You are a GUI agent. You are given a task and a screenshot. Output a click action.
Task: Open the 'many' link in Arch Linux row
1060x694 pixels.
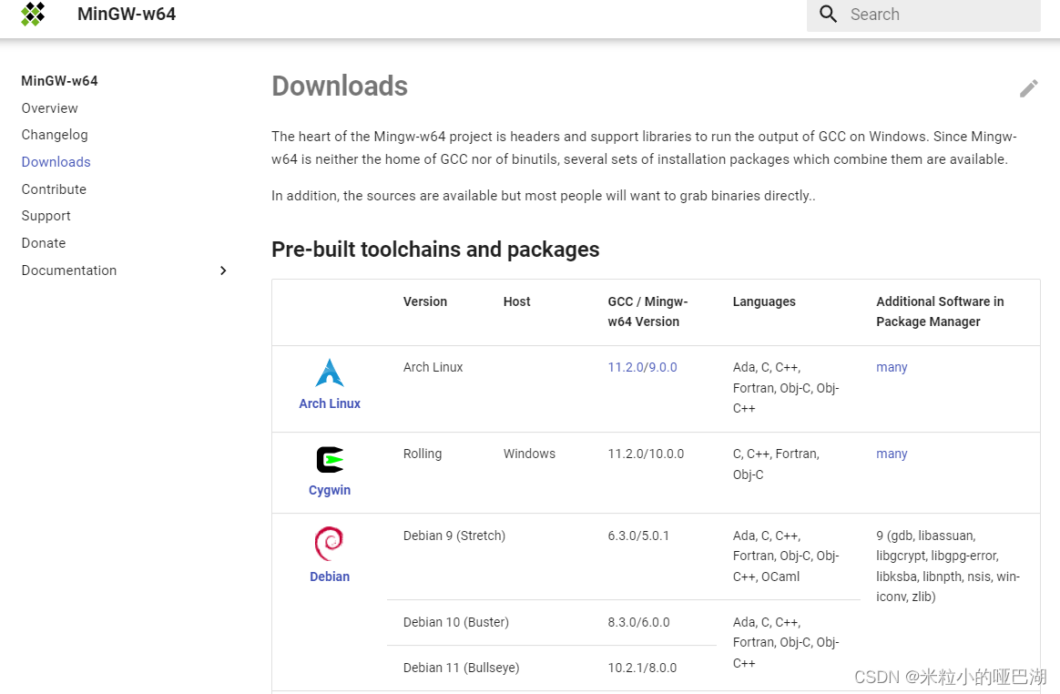892,367
